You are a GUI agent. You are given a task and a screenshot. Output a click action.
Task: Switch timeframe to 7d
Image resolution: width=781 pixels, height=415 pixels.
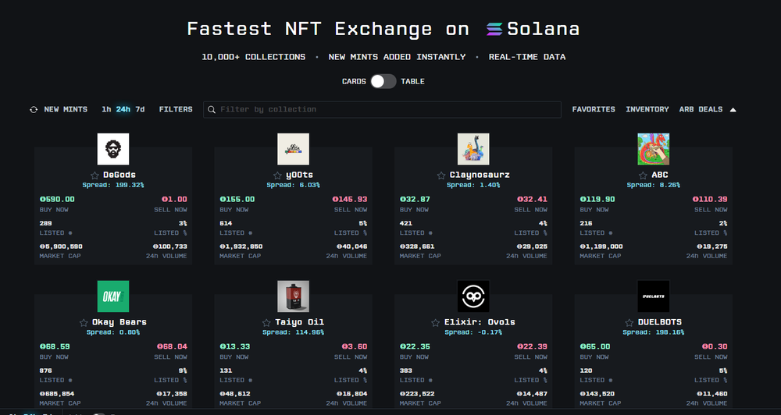(x=140, y=109)
